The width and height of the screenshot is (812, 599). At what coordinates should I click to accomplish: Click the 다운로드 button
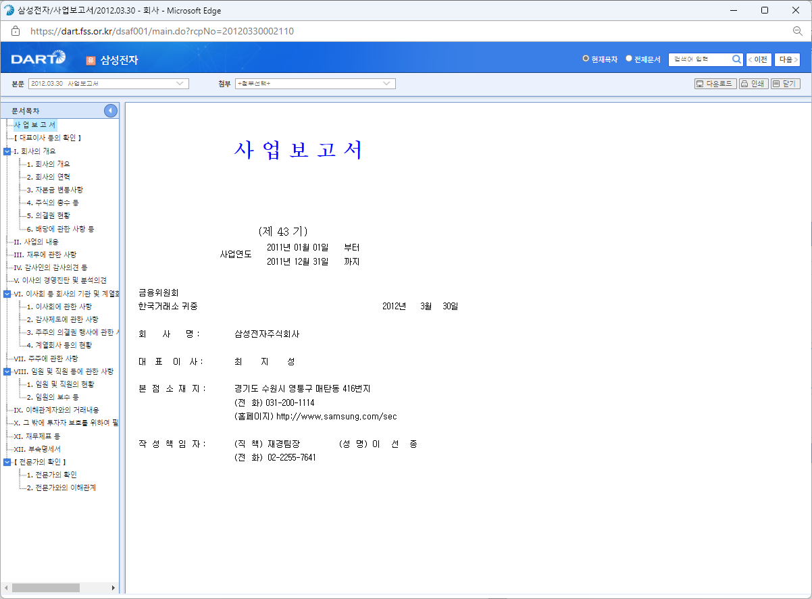pos(715,84)
